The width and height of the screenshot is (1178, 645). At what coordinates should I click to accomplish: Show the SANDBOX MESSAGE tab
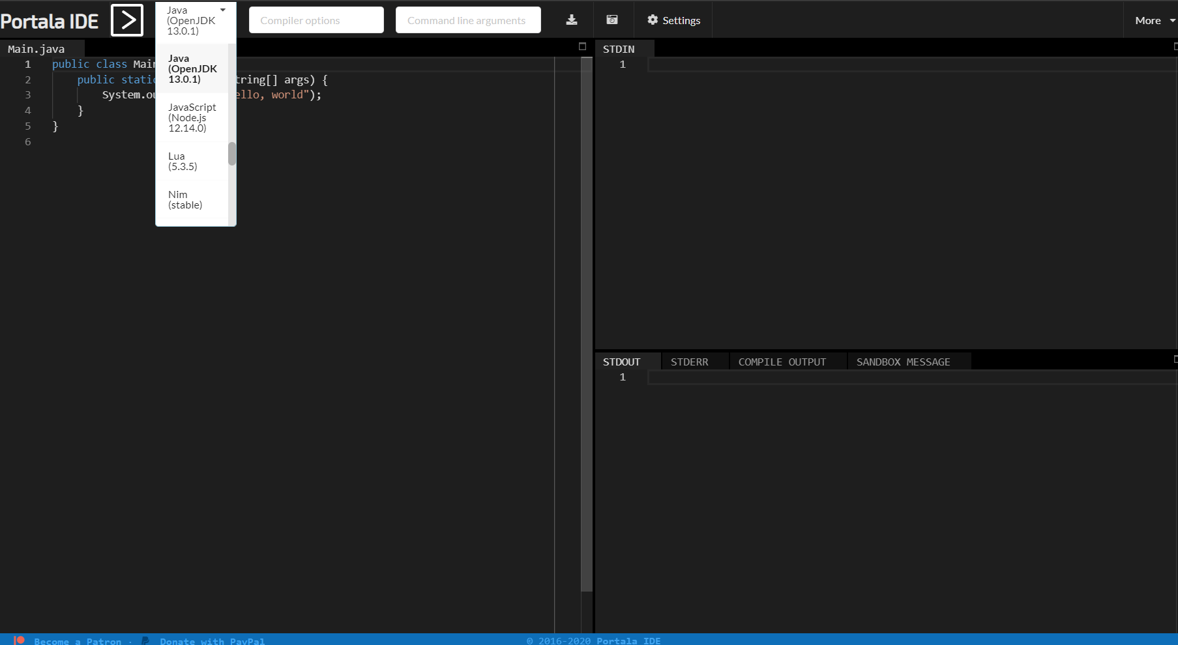point(903,362)
